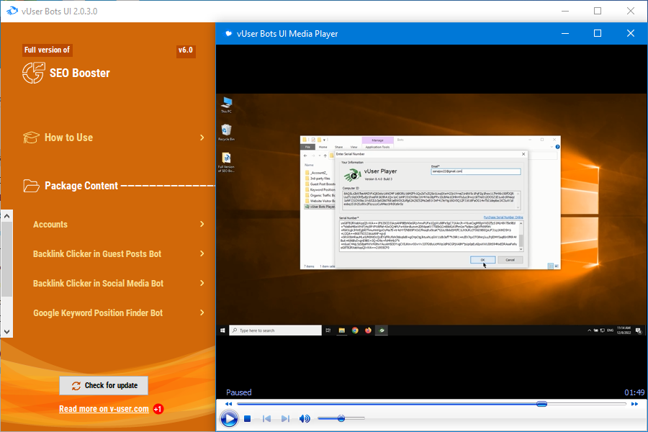Image resolution: width=648 pixels, height=432 pixels.
Task: Click the Media Player title bar icon
Action: coord(228,34)
